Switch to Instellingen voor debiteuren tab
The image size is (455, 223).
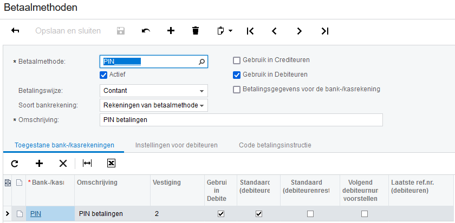point(176,145)
